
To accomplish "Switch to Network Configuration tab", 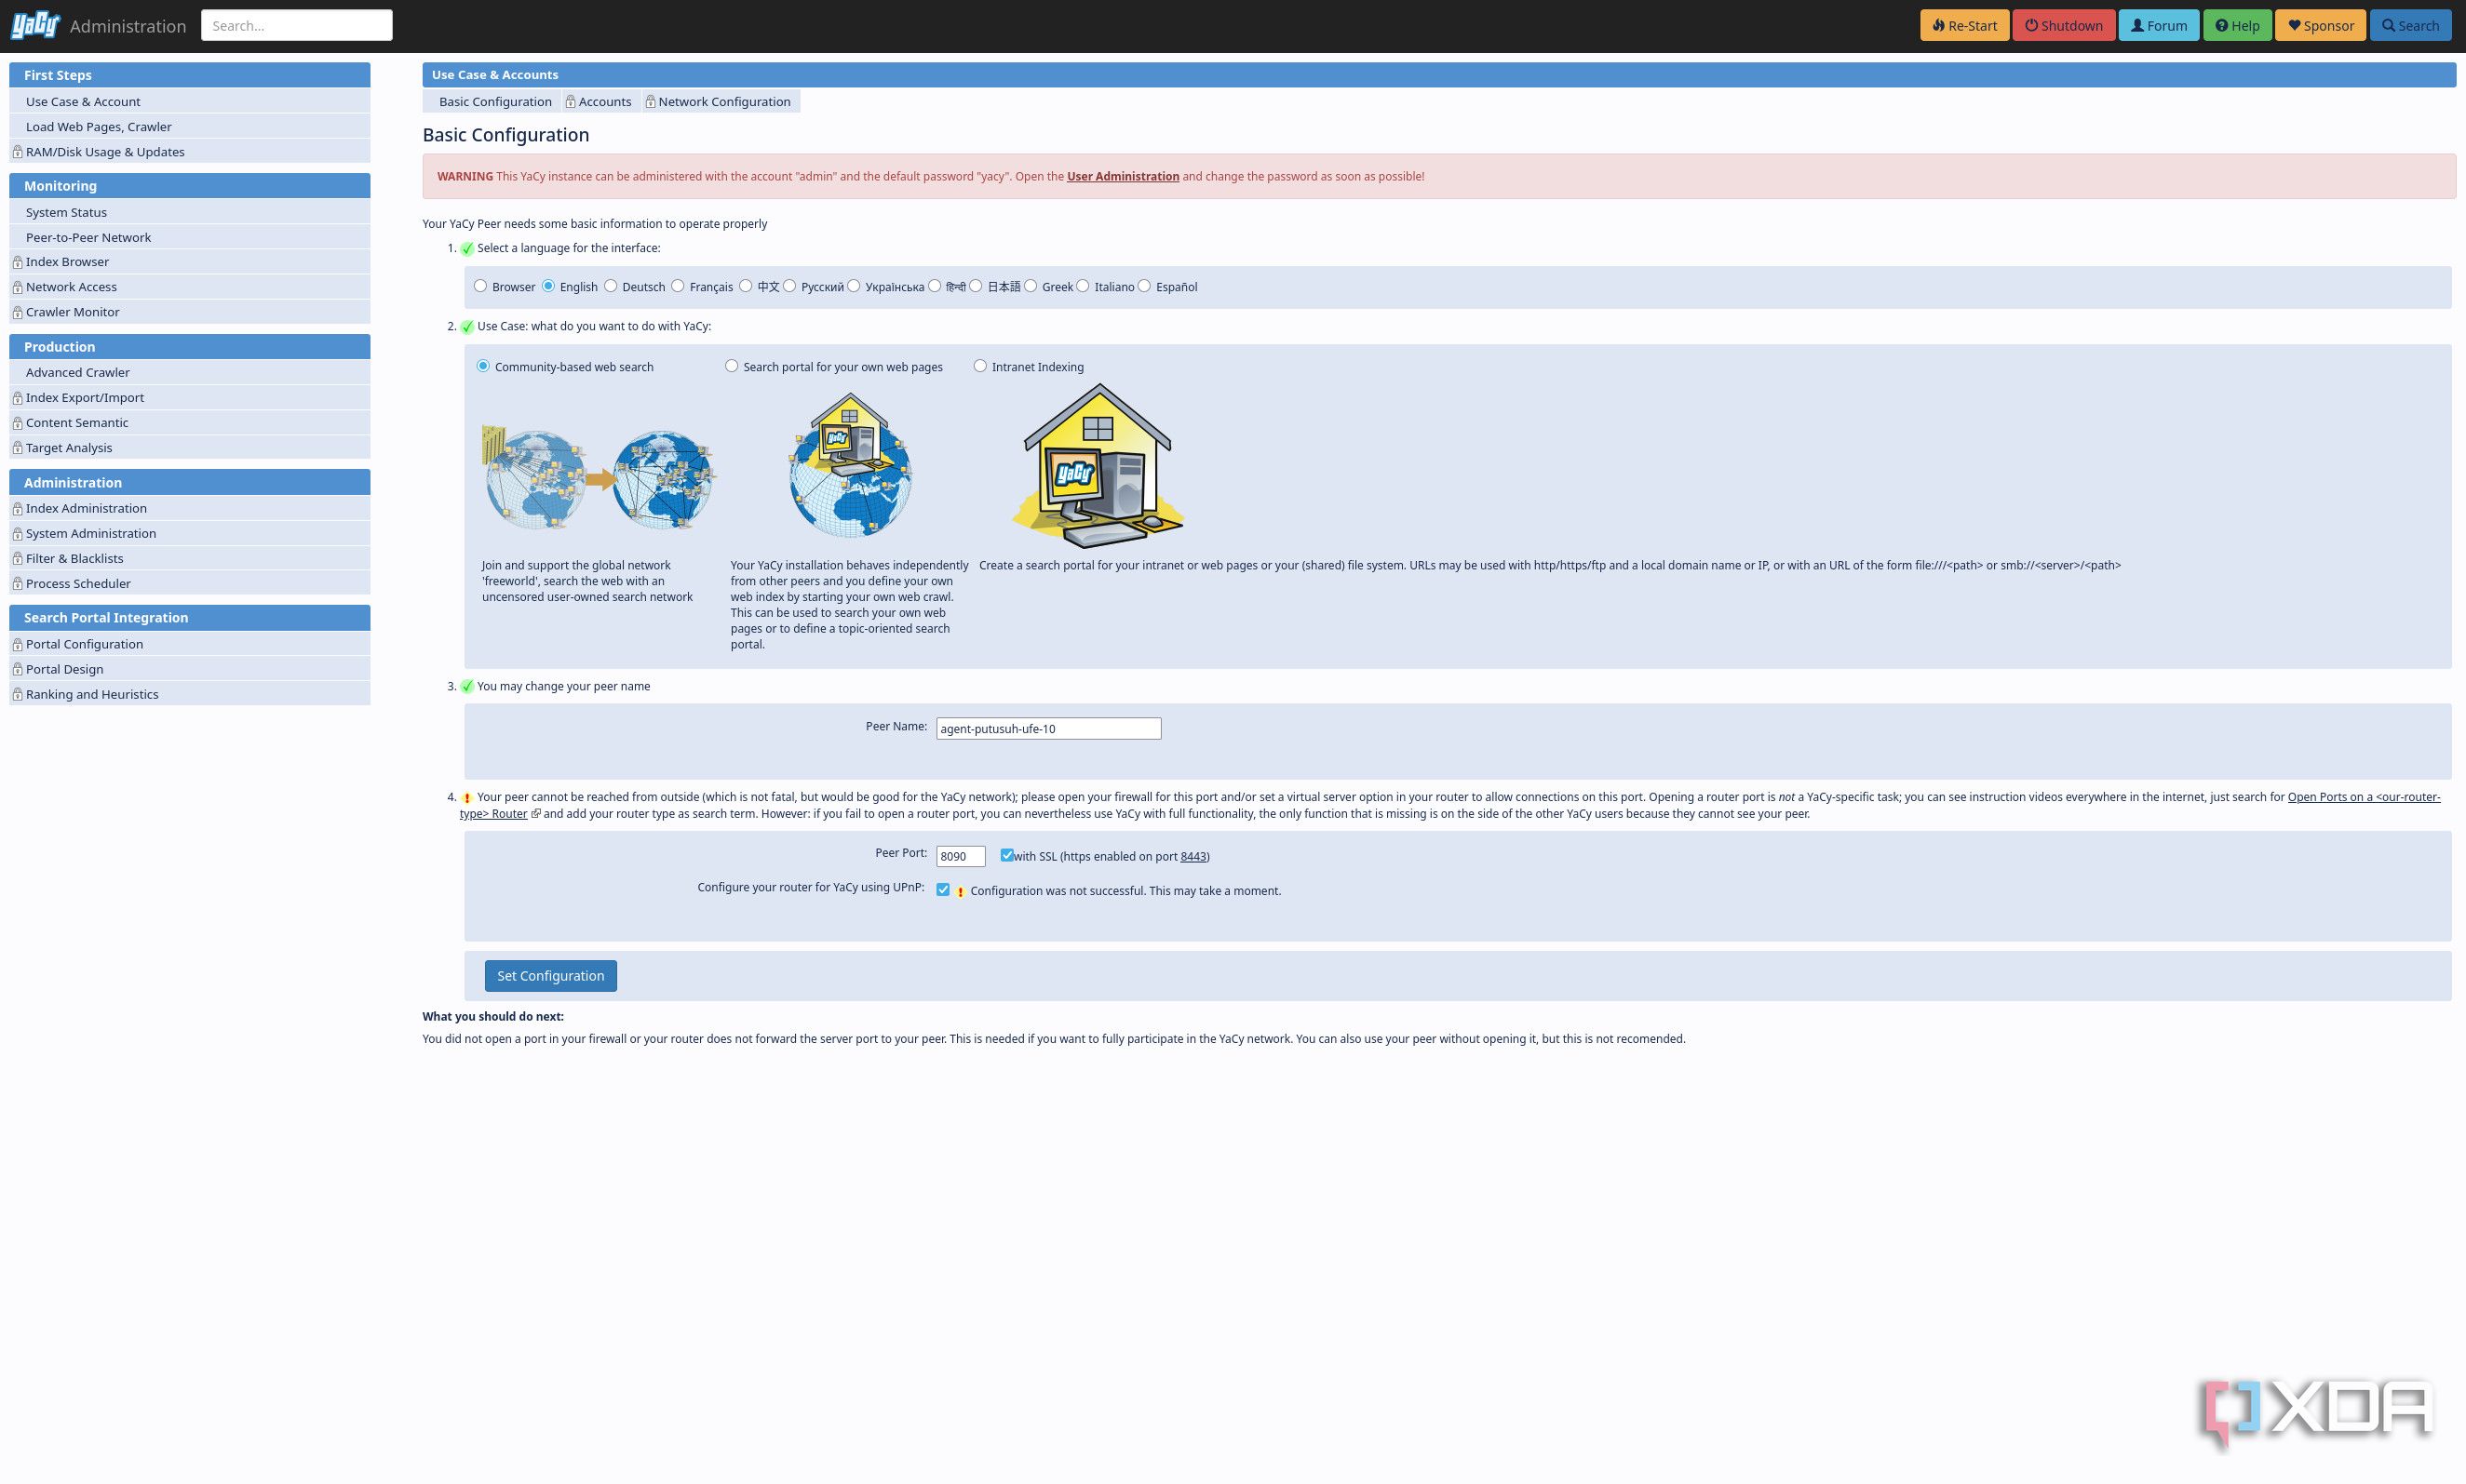I will tap(723, 102).
